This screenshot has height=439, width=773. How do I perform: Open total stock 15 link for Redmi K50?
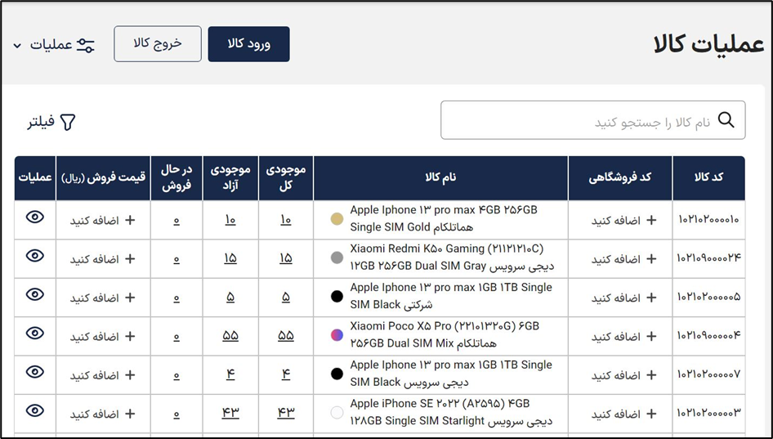click(x=286, y=258)
